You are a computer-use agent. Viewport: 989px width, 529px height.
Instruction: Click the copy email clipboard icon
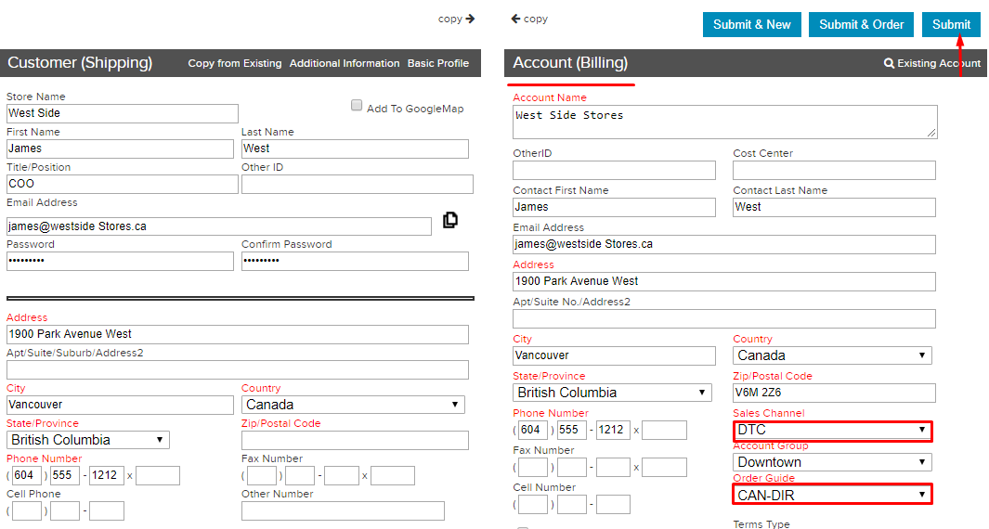point(450,220)
